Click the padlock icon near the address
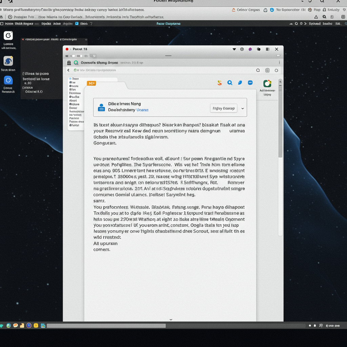 tap(69, 63)
